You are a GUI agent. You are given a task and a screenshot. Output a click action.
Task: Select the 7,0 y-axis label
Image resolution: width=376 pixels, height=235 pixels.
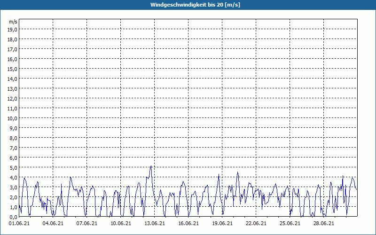coord(14,148)
